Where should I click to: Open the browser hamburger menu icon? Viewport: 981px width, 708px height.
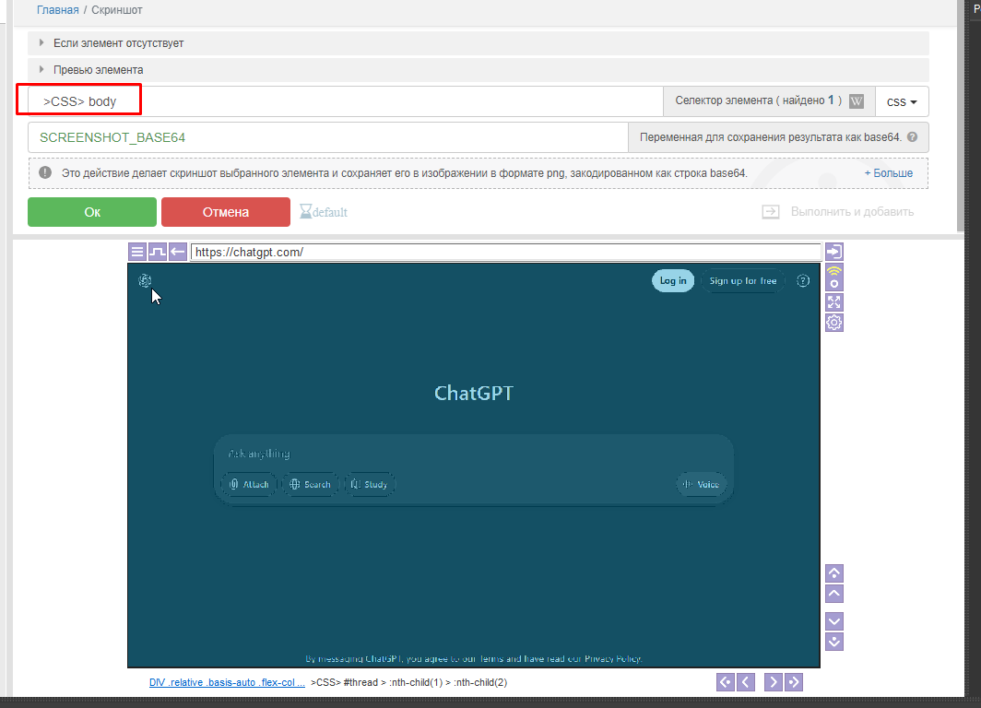pyautogui.click(x=136, y=252)
